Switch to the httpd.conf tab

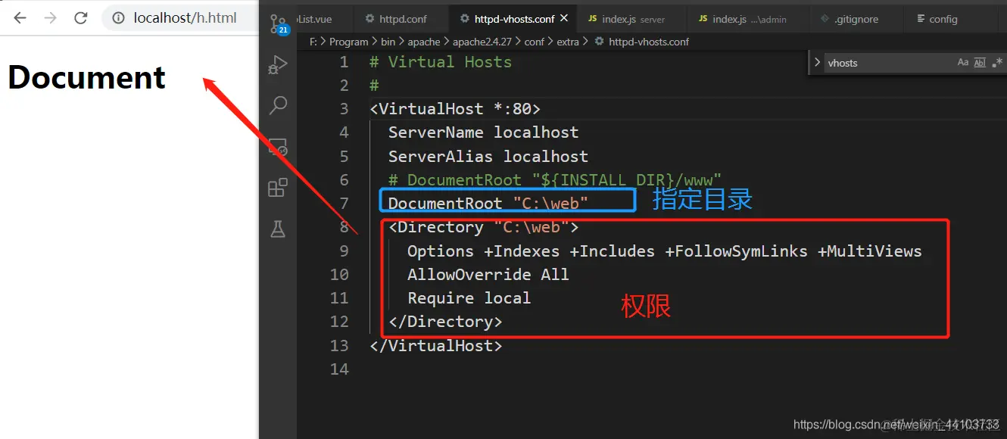click(x=396, y=19)
